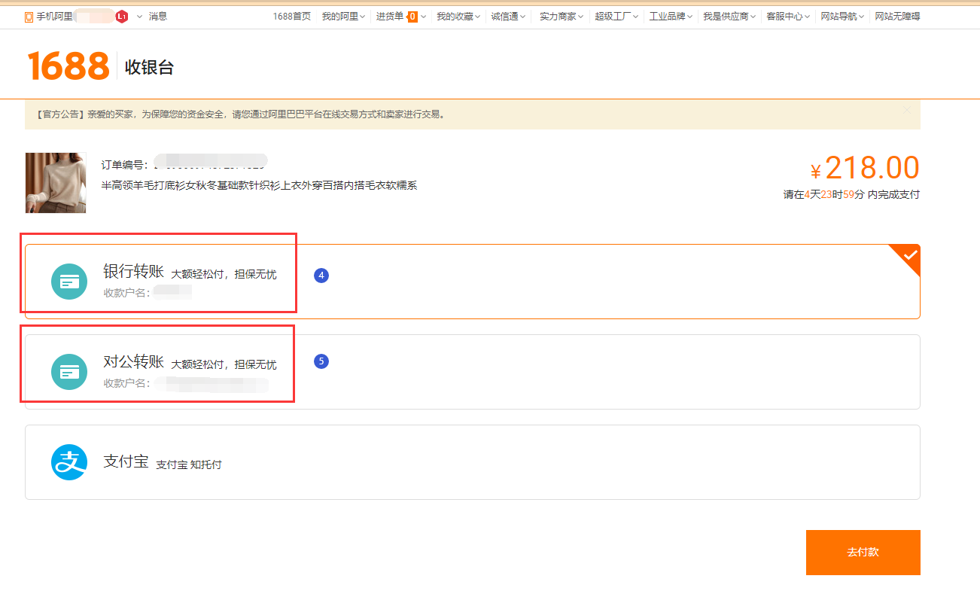The image size is (980, 594).
Task: Click the red L1 level badge
Action: click(x=122, y=17)
